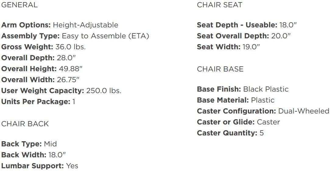Click the CHAIR SEAT section heading
Screen dimensions: 330x171
(219, 5)
